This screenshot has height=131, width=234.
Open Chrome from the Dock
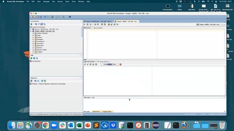(x=45, y=125)
